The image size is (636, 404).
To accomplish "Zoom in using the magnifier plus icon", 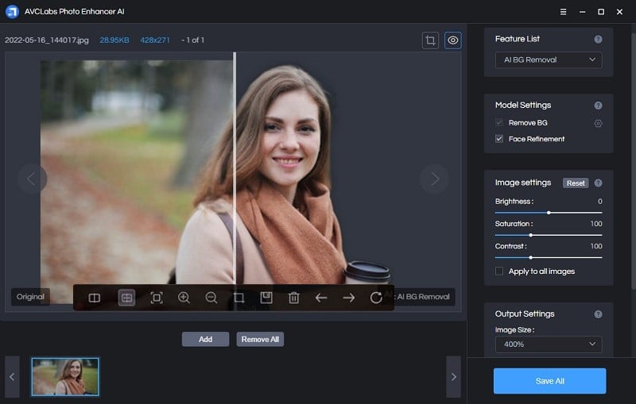I will 184,298.
